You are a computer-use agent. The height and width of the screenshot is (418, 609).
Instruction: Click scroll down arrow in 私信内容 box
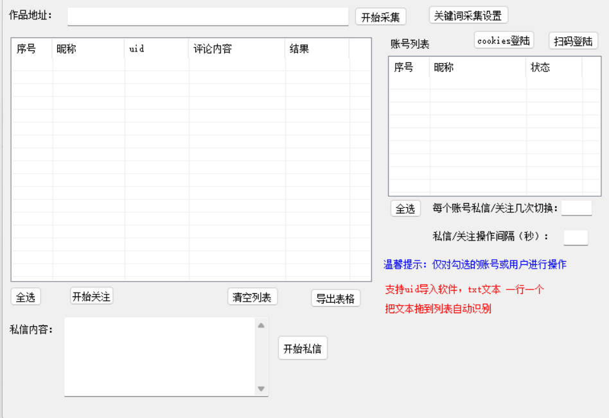[x=261, y=388]
